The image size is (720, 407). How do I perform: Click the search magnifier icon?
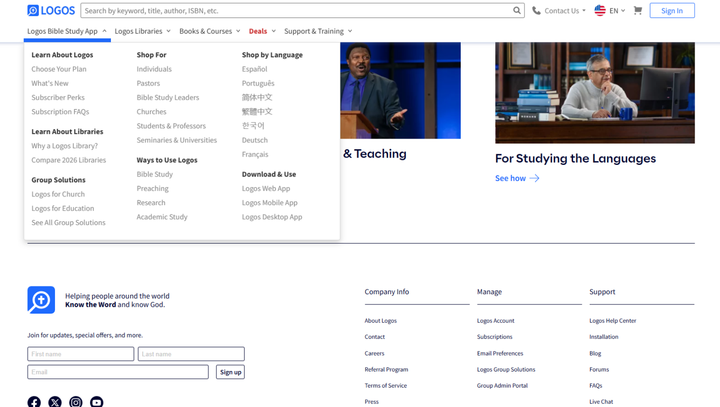coord(517,10)
